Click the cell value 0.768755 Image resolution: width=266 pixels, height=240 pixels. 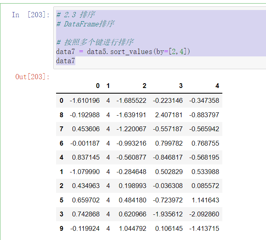click(205, 143)
